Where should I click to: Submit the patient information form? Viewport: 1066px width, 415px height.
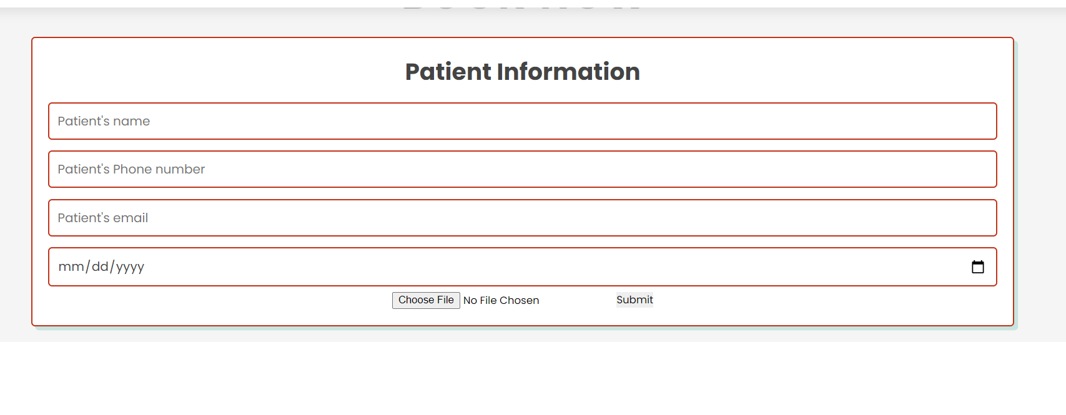pos(634,300)
